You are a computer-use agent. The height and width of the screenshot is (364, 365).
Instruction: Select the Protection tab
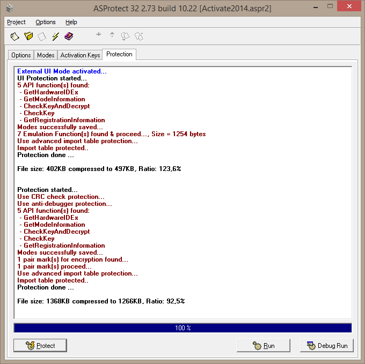tap(119, 54)
